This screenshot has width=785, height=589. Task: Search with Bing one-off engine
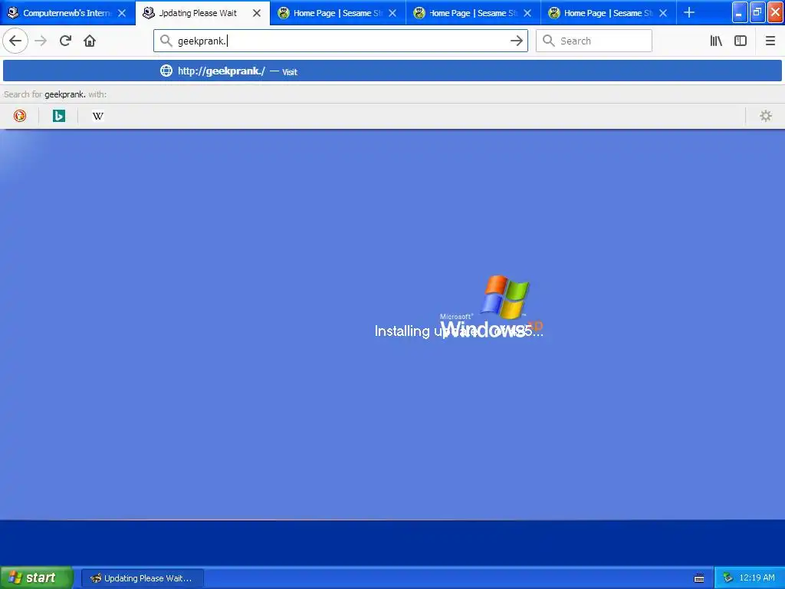[x=58, y=116]
